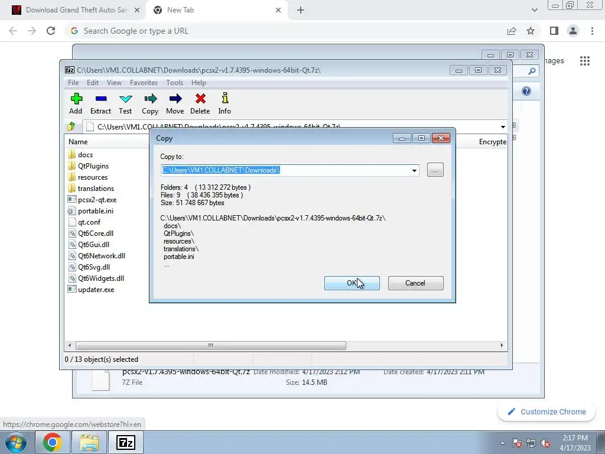This screenshot has width=605, height=454.
Task: Browse for destination folder with ... button
Action: [435, 170]
